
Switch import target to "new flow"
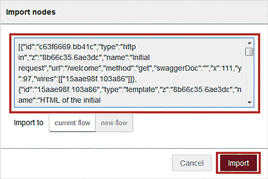click(113, 123)
